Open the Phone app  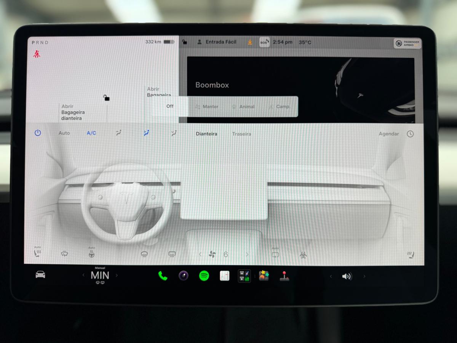[x=163, y=276]
